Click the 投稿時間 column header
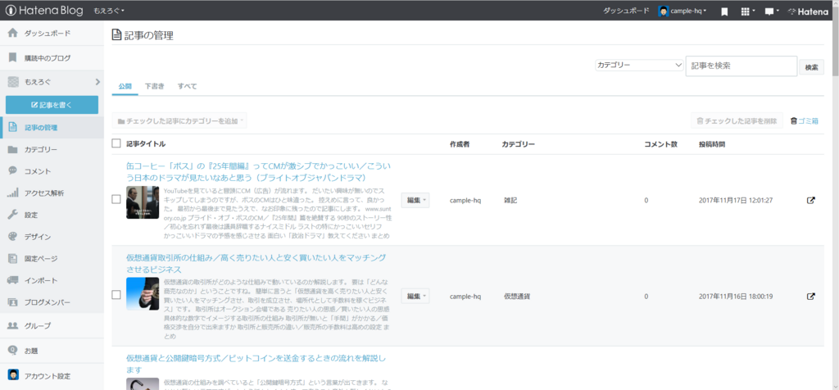The image size is (839, 390). tap(712, 144)
